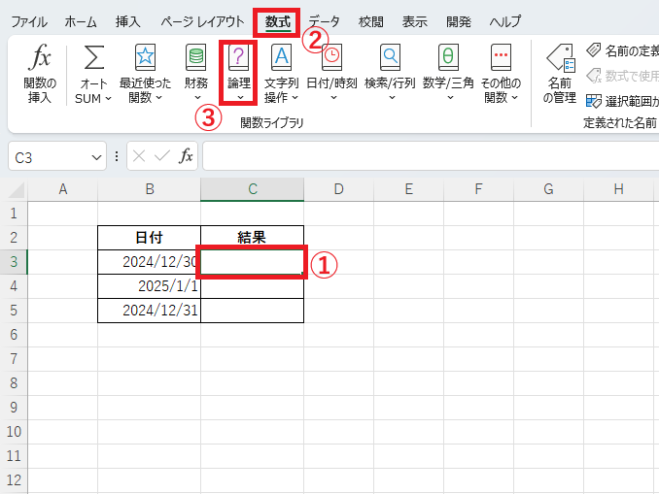Open the 論理 logical functions icon
Screen dimensions: 659x494
tap(239, 57)
